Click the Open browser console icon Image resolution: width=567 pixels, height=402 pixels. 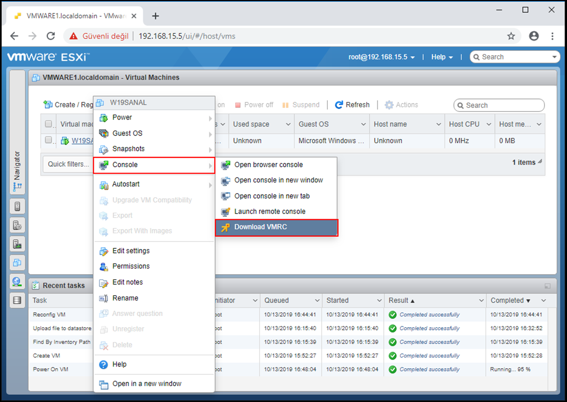click(x=225, y=165)
